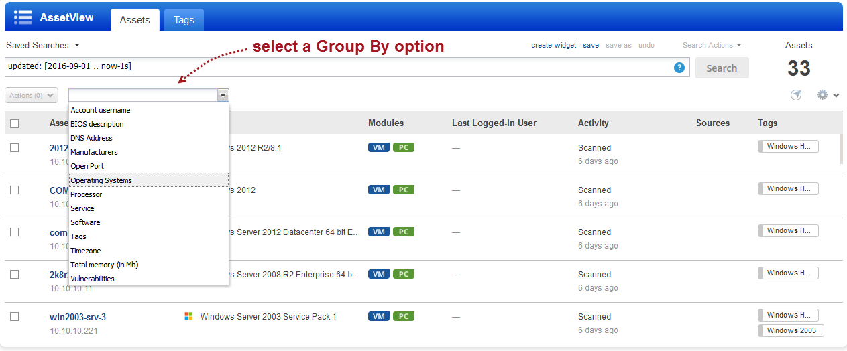Click the Search button
Image resolution: width=847 pixels, height=351 pixels.
click(722, 68)
